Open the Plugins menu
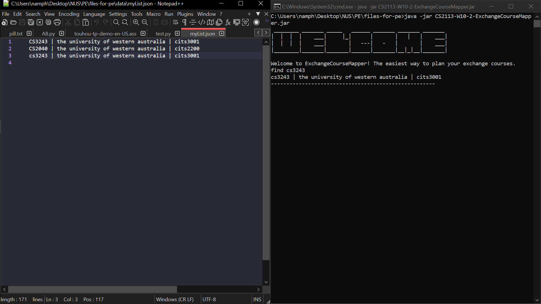Screen dimensions: 541x304 (185, 14)
